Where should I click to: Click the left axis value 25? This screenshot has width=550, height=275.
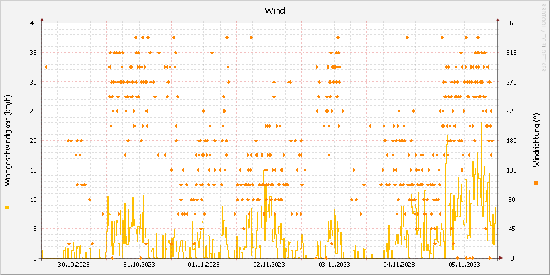(33, 111)
